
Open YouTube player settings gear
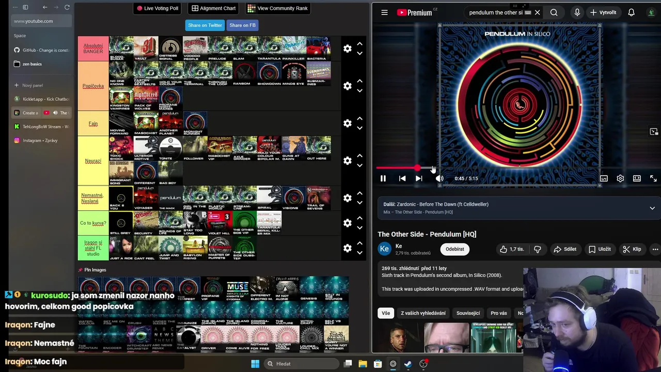(620, 178)
